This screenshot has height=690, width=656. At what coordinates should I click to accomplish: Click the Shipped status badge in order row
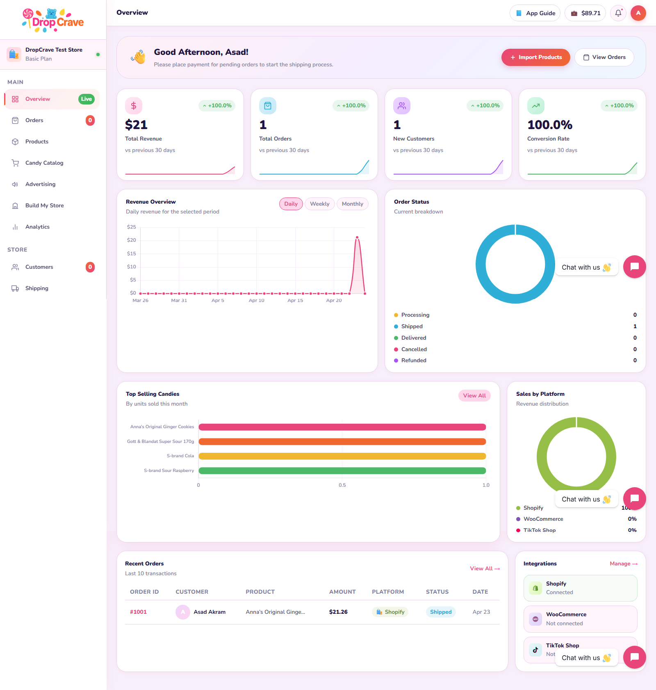point(441,612)
